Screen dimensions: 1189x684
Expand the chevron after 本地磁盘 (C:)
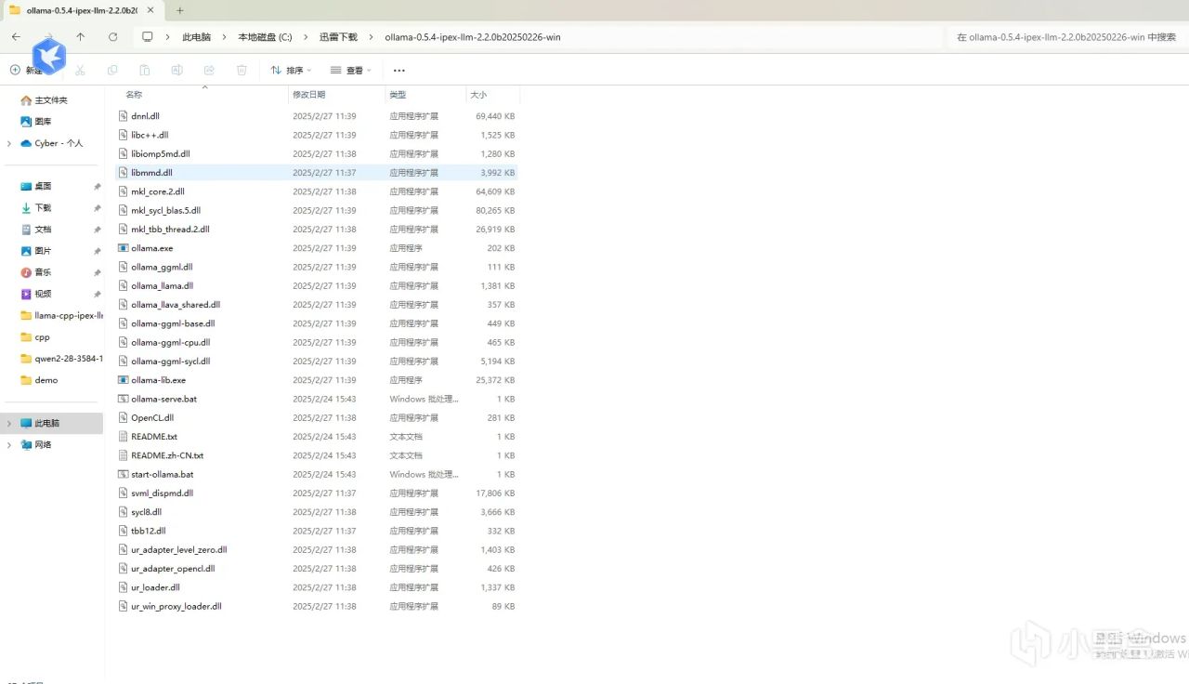click(x=307, y=37)
